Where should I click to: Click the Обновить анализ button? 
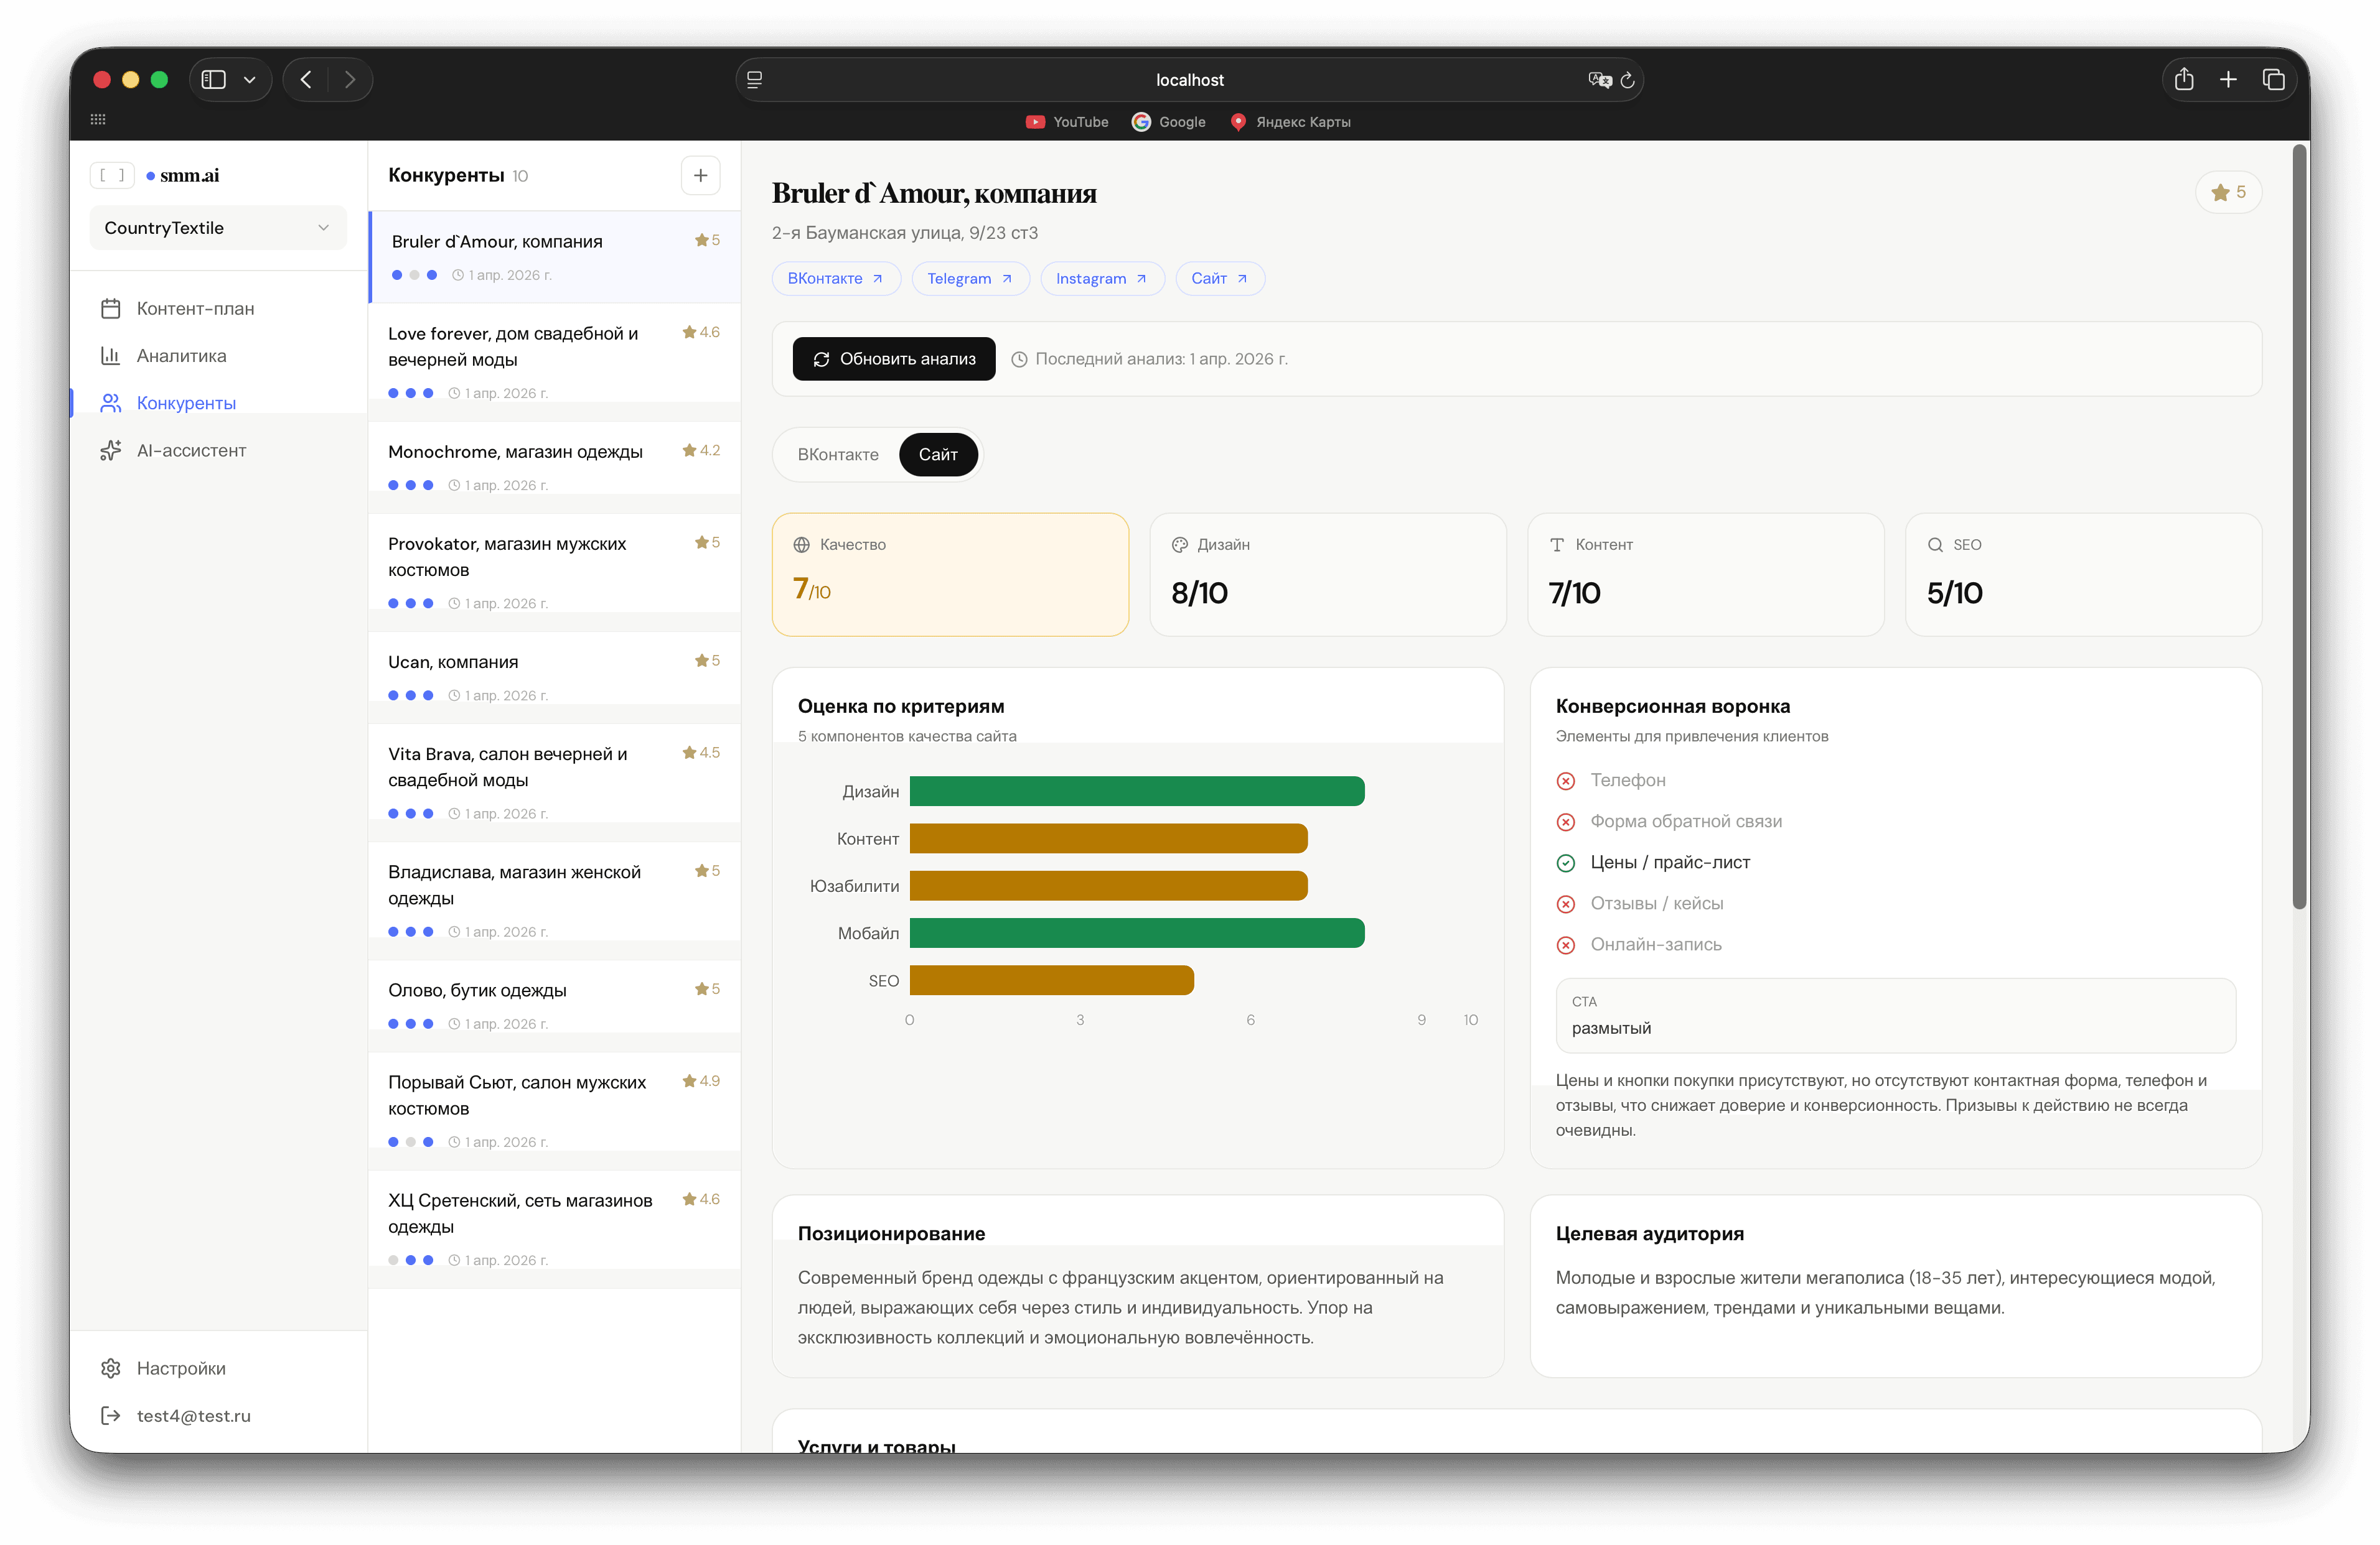pos(894,359)
